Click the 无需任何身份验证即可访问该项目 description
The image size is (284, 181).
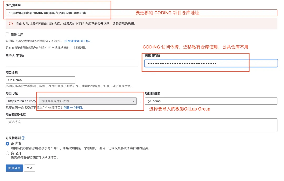(x=35, y=158)
